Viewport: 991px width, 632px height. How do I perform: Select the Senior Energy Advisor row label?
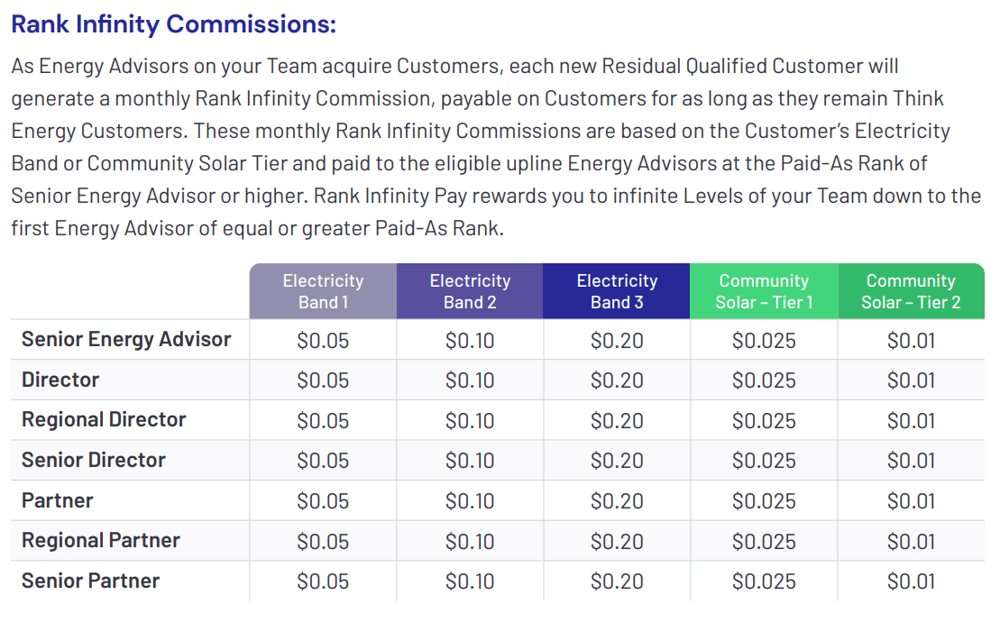[x=126, y=339]
